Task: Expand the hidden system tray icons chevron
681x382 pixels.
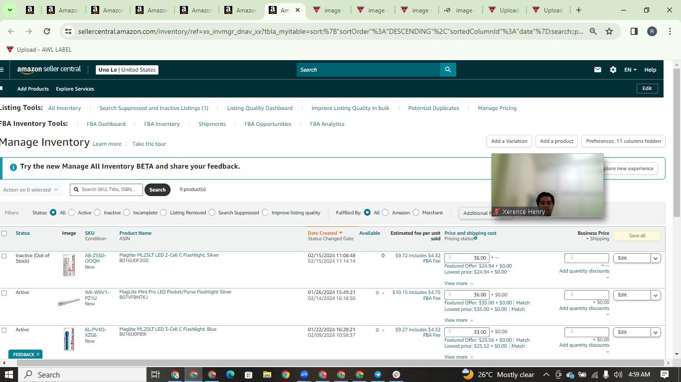Action: pos(546,375)
